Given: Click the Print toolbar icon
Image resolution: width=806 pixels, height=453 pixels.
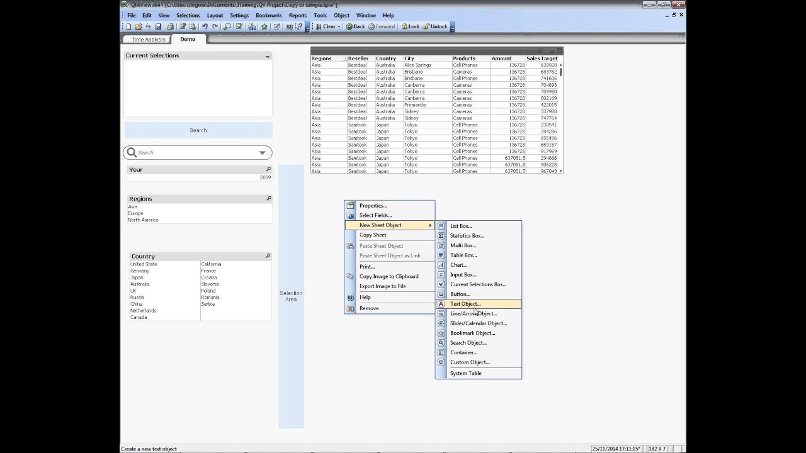Looking at the screenshot, I should coord(170,26).
